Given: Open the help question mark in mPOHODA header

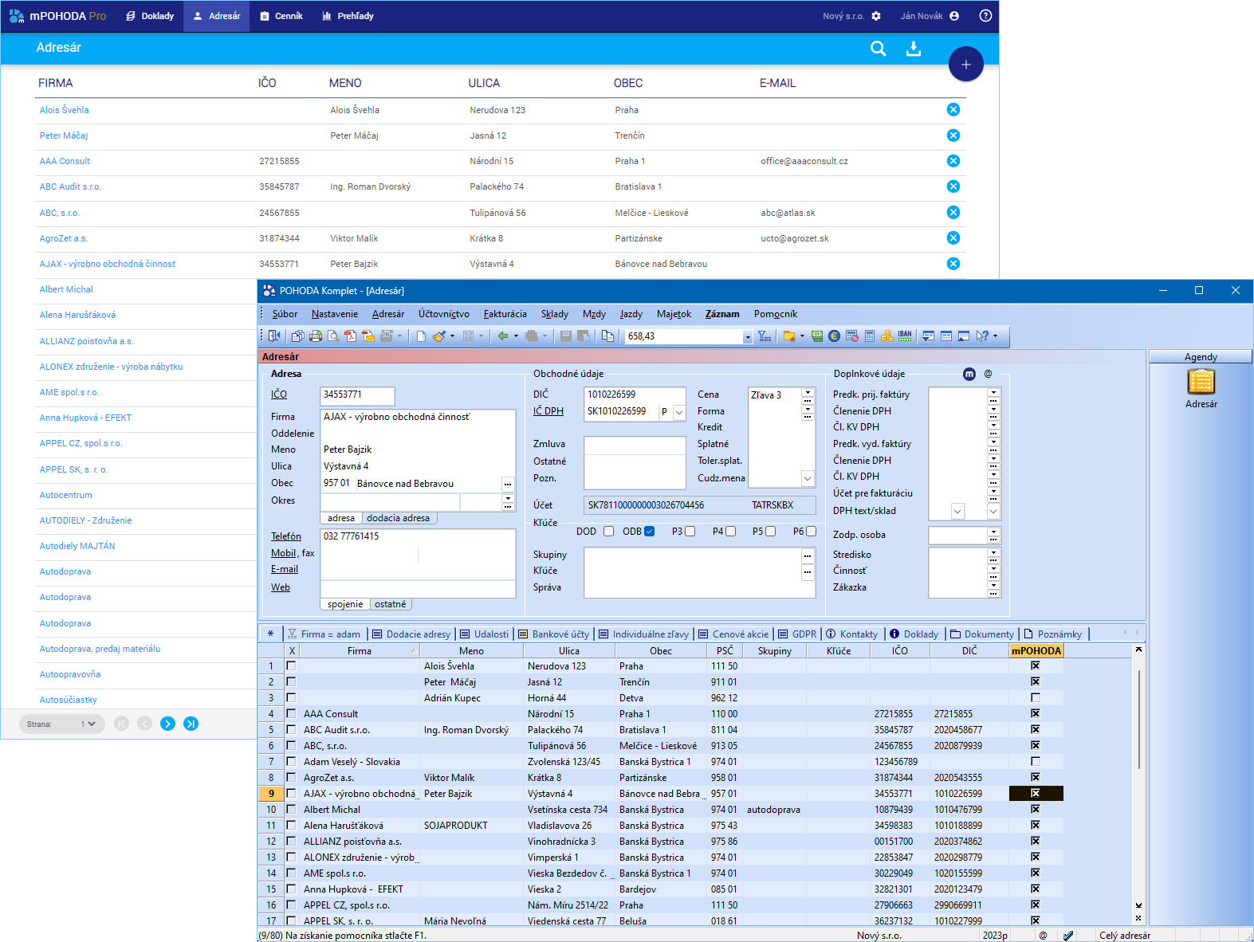Looking at the screenshot, I should tap(985, 16).
